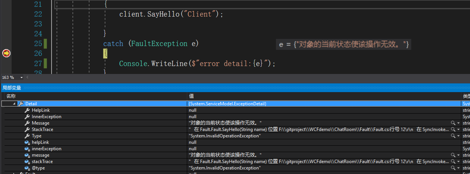Open text visualizer magnifier for StackTrace property
Viewport: 470px width, 174px height.
(453, 129)
